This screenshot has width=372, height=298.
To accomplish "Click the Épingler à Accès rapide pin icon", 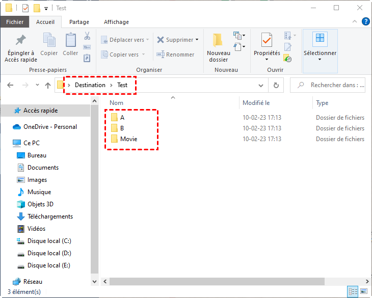I will pos(21,40).
